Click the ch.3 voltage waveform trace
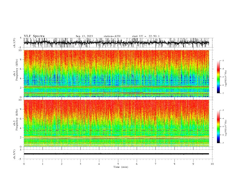This screenshot has height=184, width=239. (x=116, y=154)
